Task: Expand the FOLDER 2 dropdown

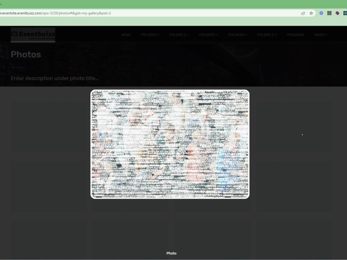Action: [179, 35]
